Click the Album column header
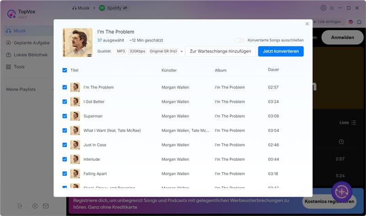Viewport: 366px width, 216px height. [x=221, y=70]
